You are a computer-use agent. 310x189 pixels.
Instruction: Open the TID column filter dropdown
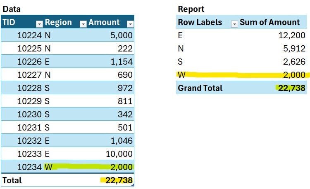coord(40,23)
